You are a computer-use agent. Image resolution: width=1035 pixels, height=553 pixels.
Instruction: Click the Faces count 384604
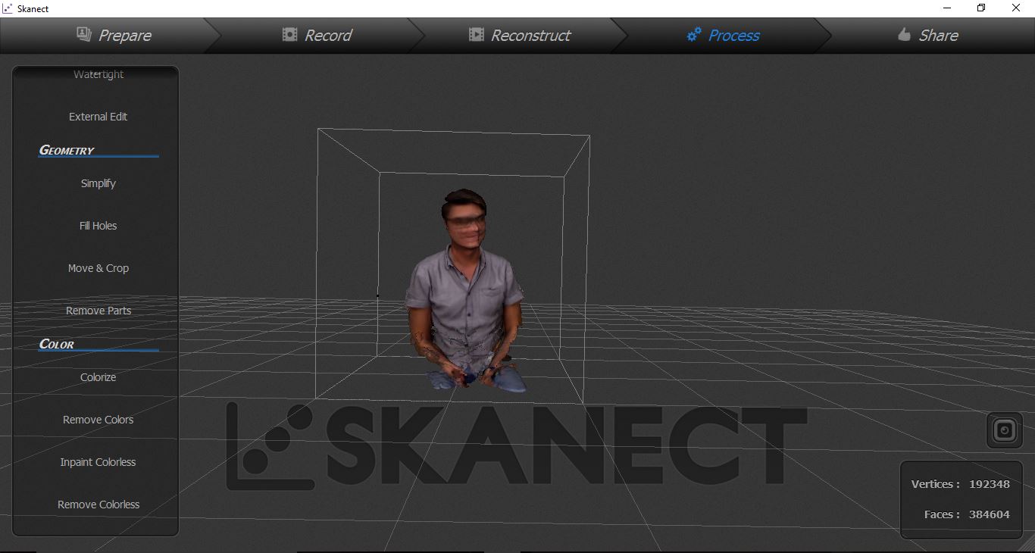[x=989, y=514]
